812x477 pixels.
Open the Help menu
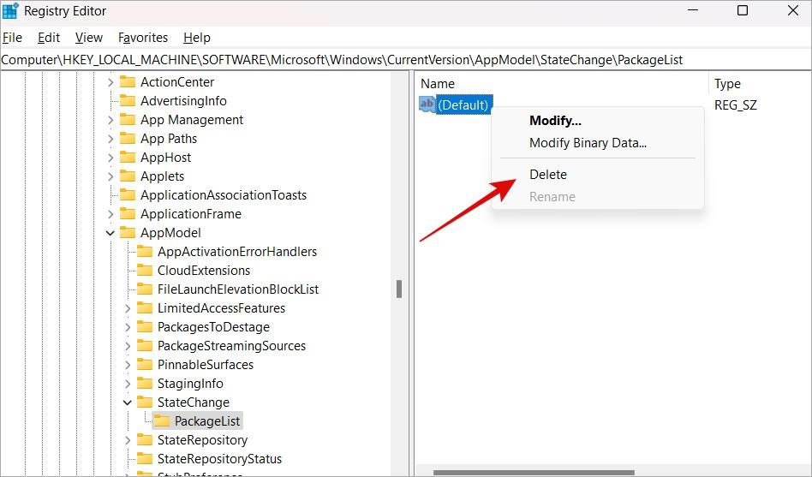[197, 38]
